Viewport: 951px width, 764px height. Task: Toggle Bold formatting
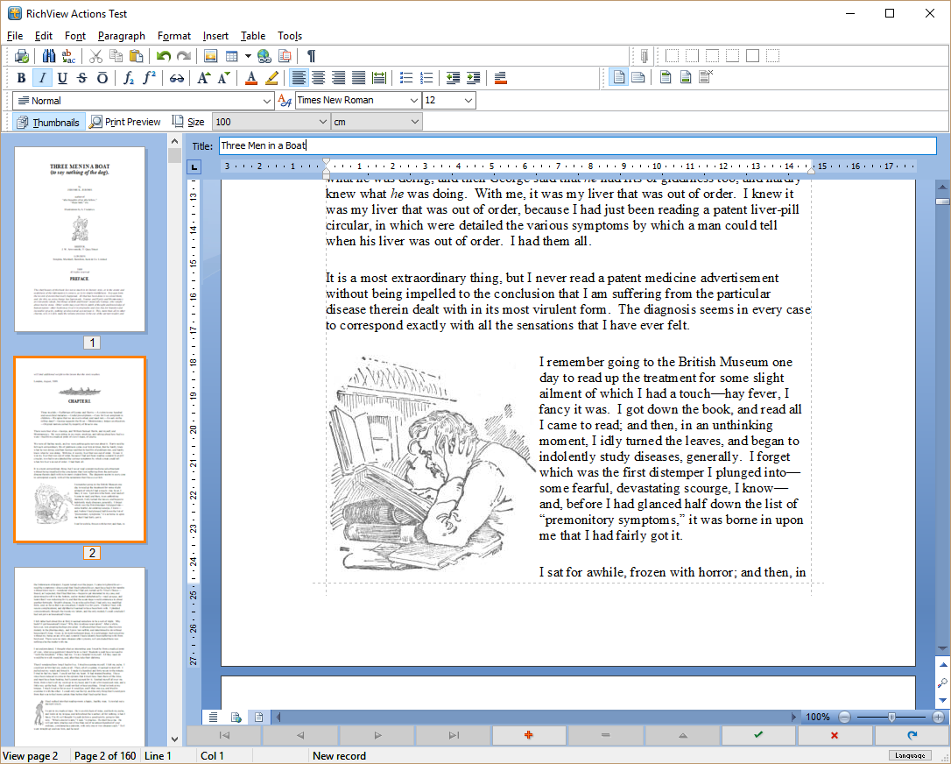click(21, 78)
